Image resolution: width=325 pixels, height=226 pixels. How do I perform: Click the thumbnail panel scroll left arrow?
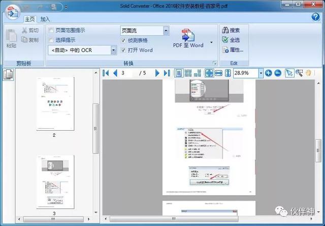coord(19,219)
